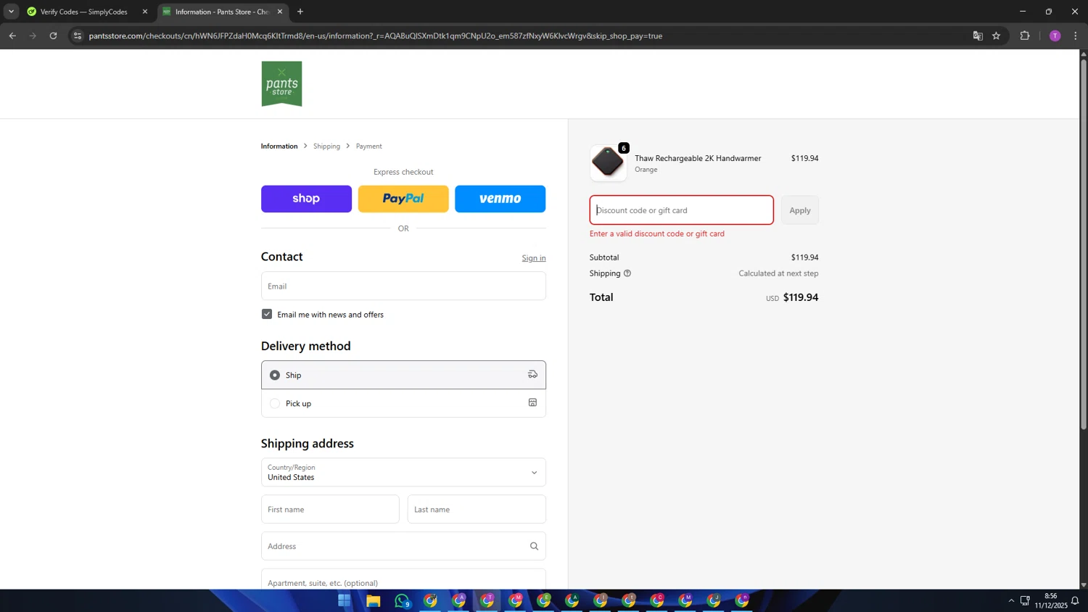View site information icon in address bar
Viewport: 1088px width, 612px height.
click(x=78, y=36)
